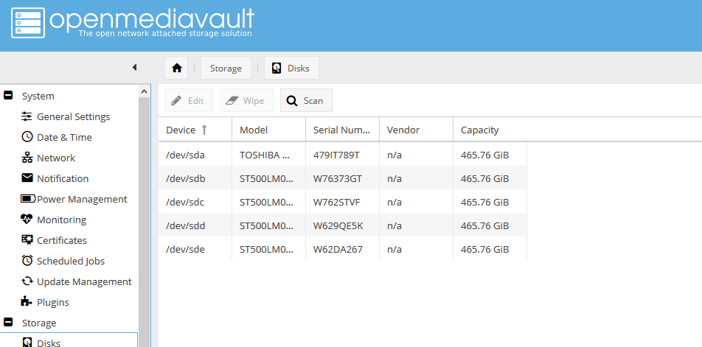Open General Settings from sidebar

tap(73, 116)
